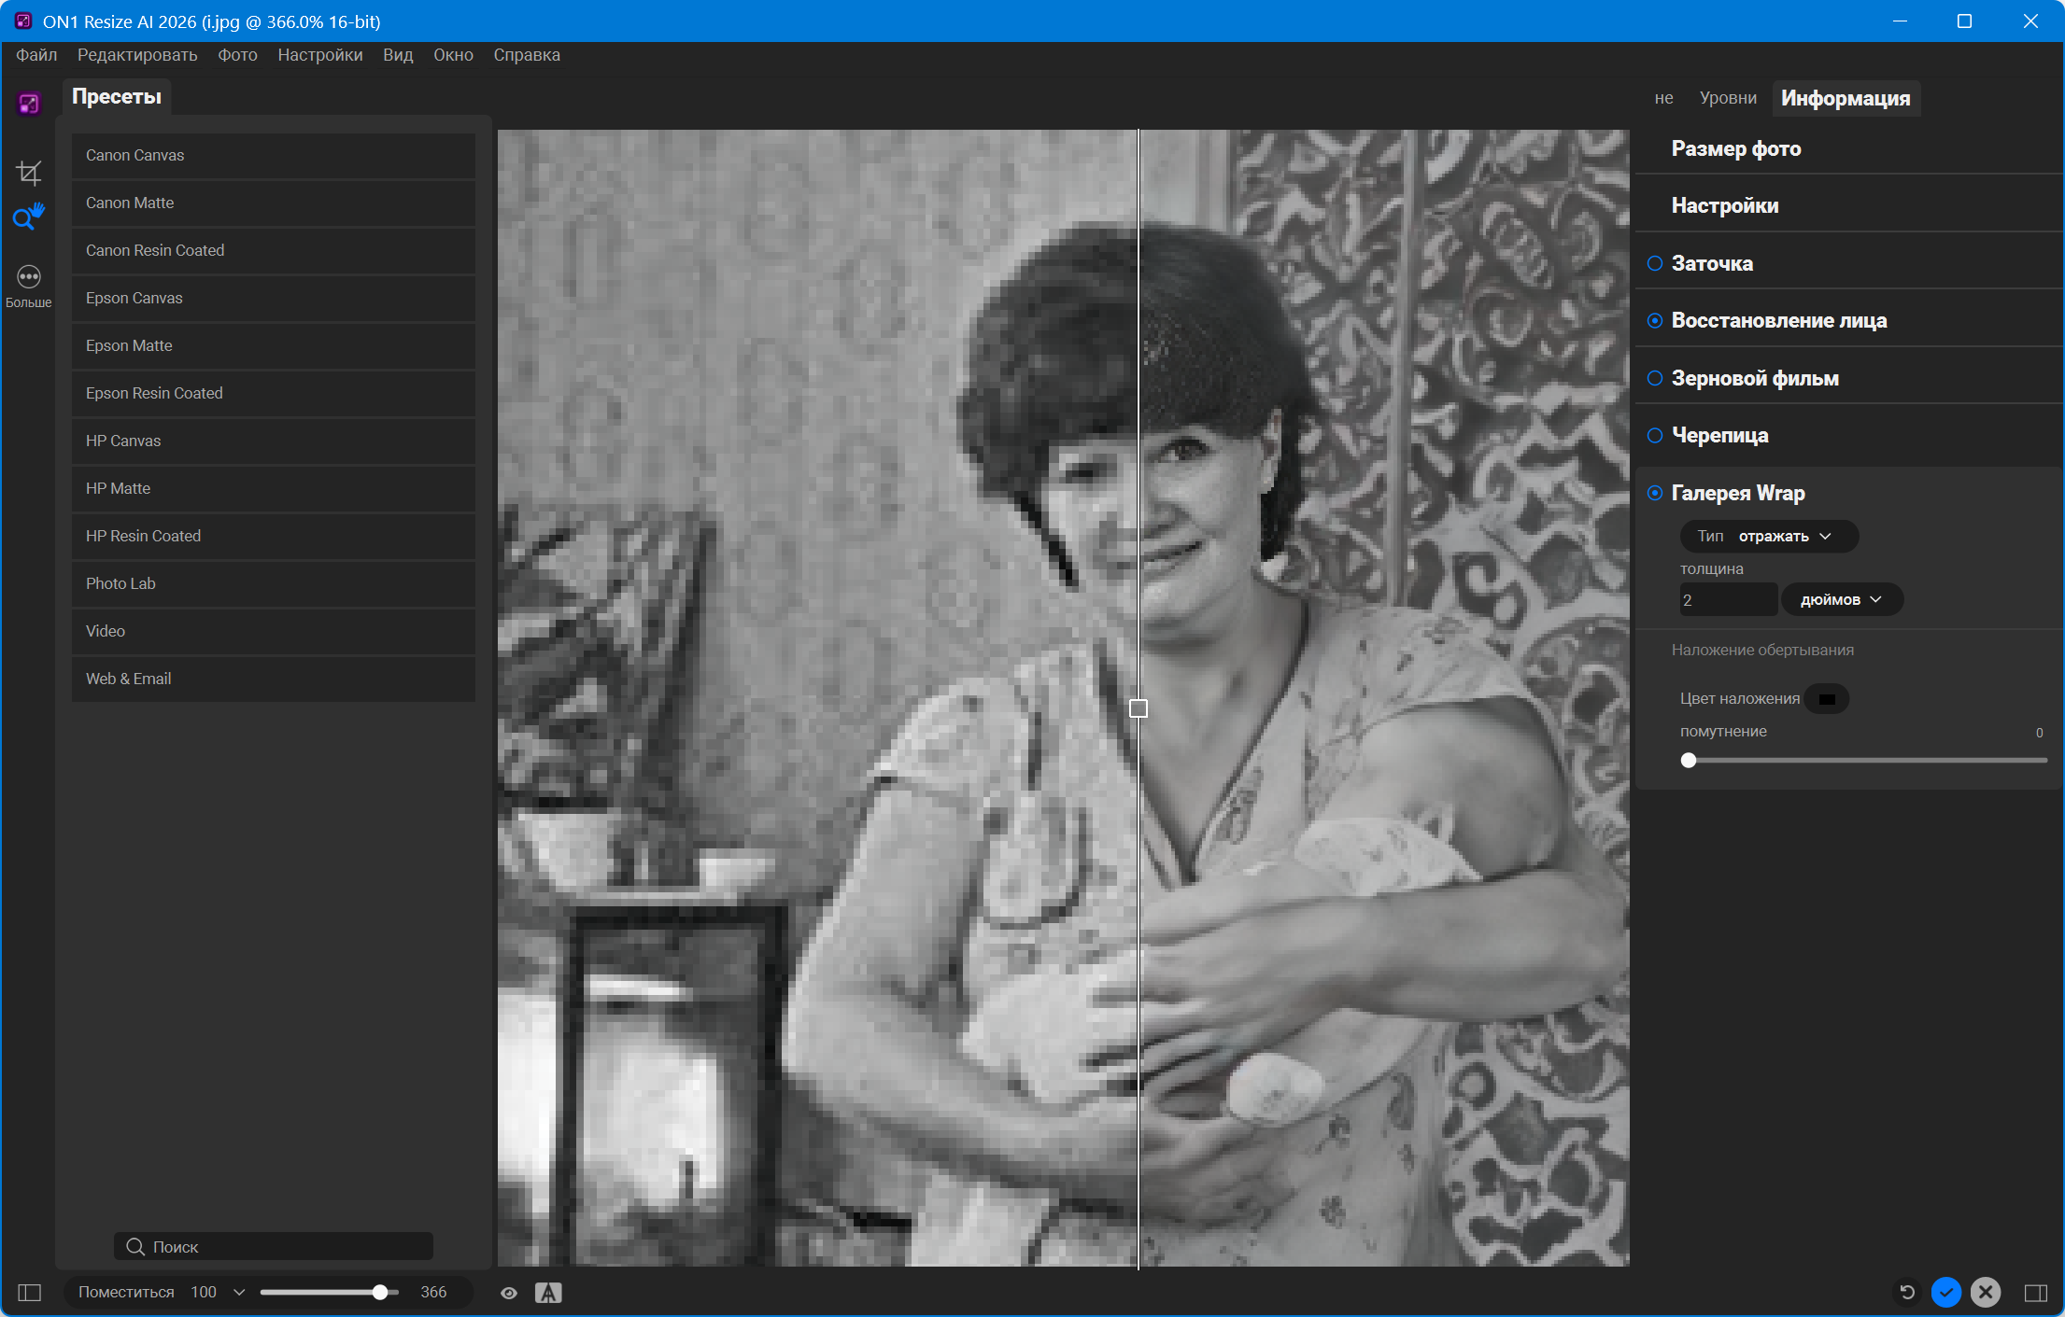Toggle right panel visibility icon
This screenshot has width=2065, height=1317.
pyautogui.click(x=2036, y=1293)
